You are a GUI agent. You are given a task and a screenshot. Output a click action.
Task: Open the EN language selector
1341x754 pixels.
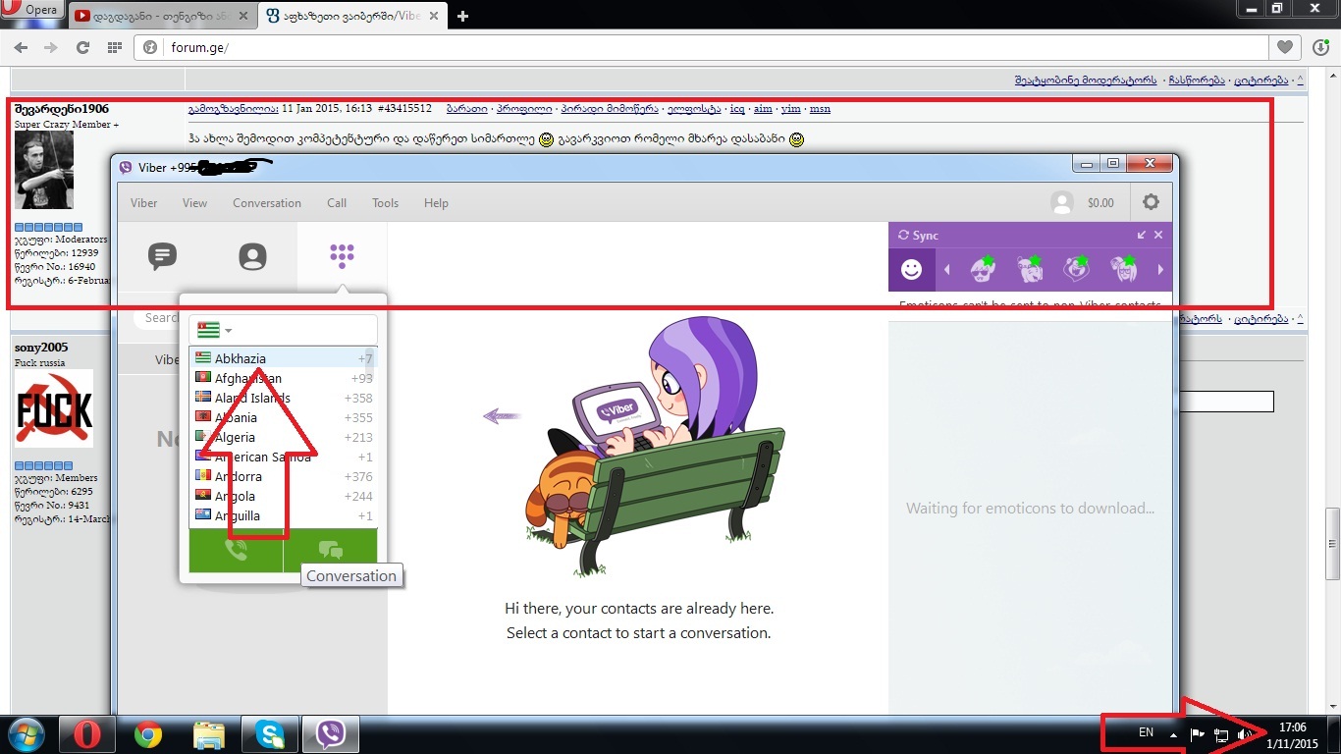[x=1146, y=732]
